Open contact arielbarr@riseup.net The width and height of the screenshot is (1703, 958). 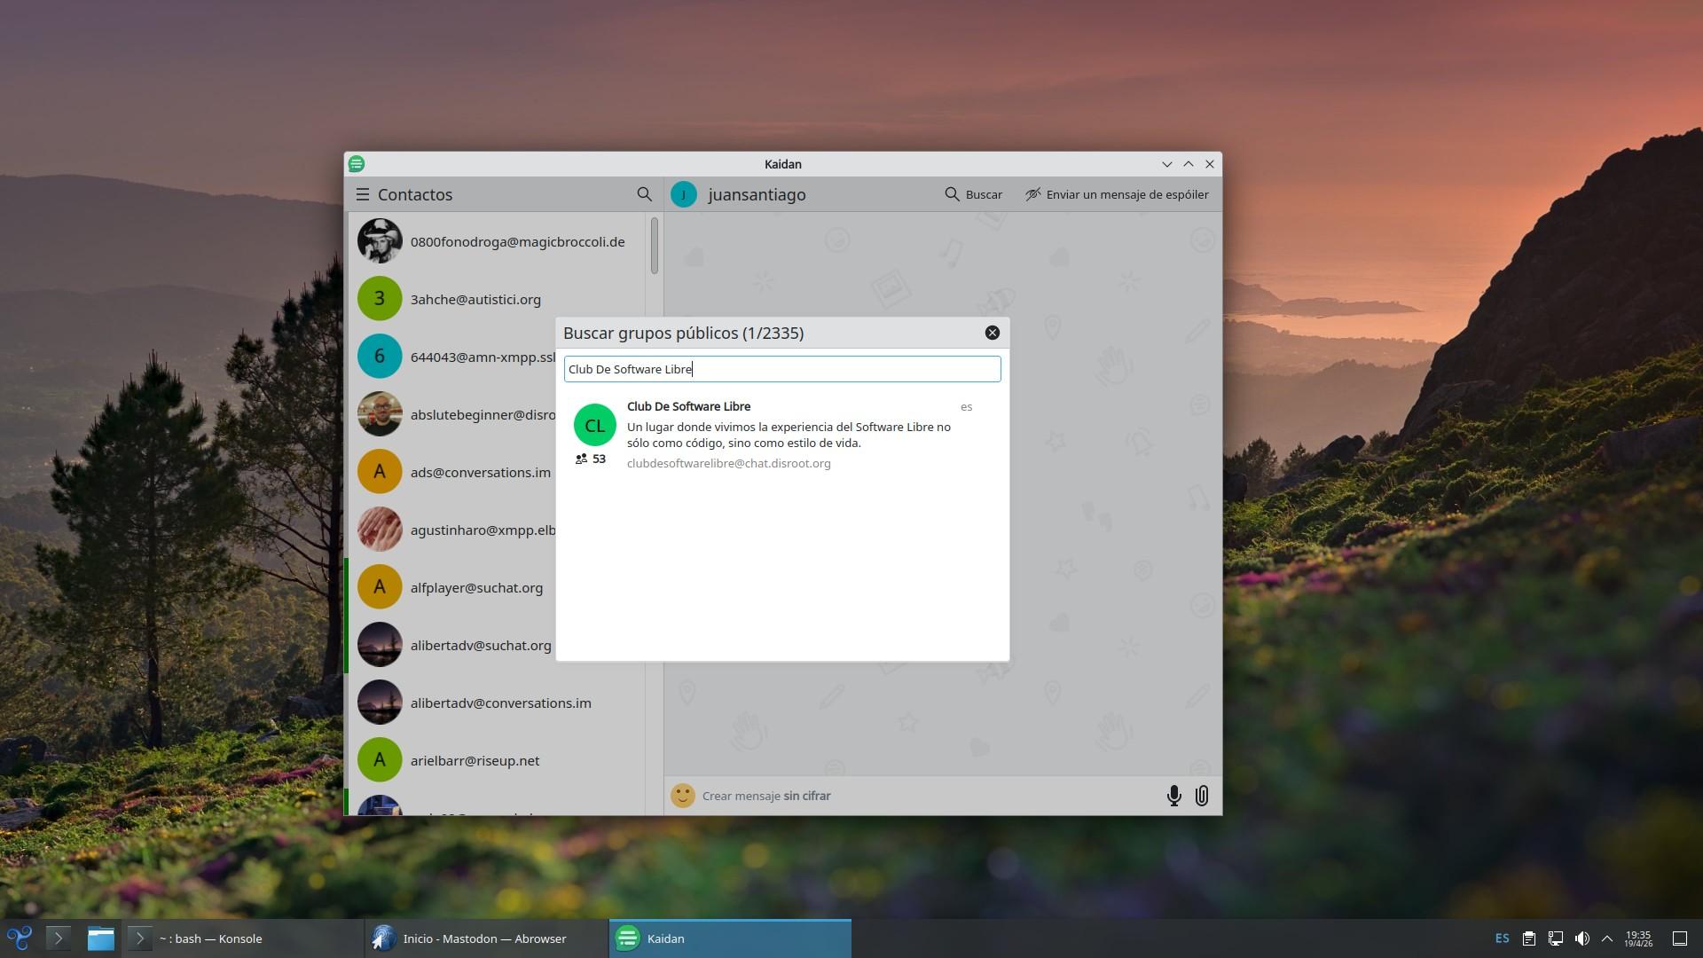(497, 760)
